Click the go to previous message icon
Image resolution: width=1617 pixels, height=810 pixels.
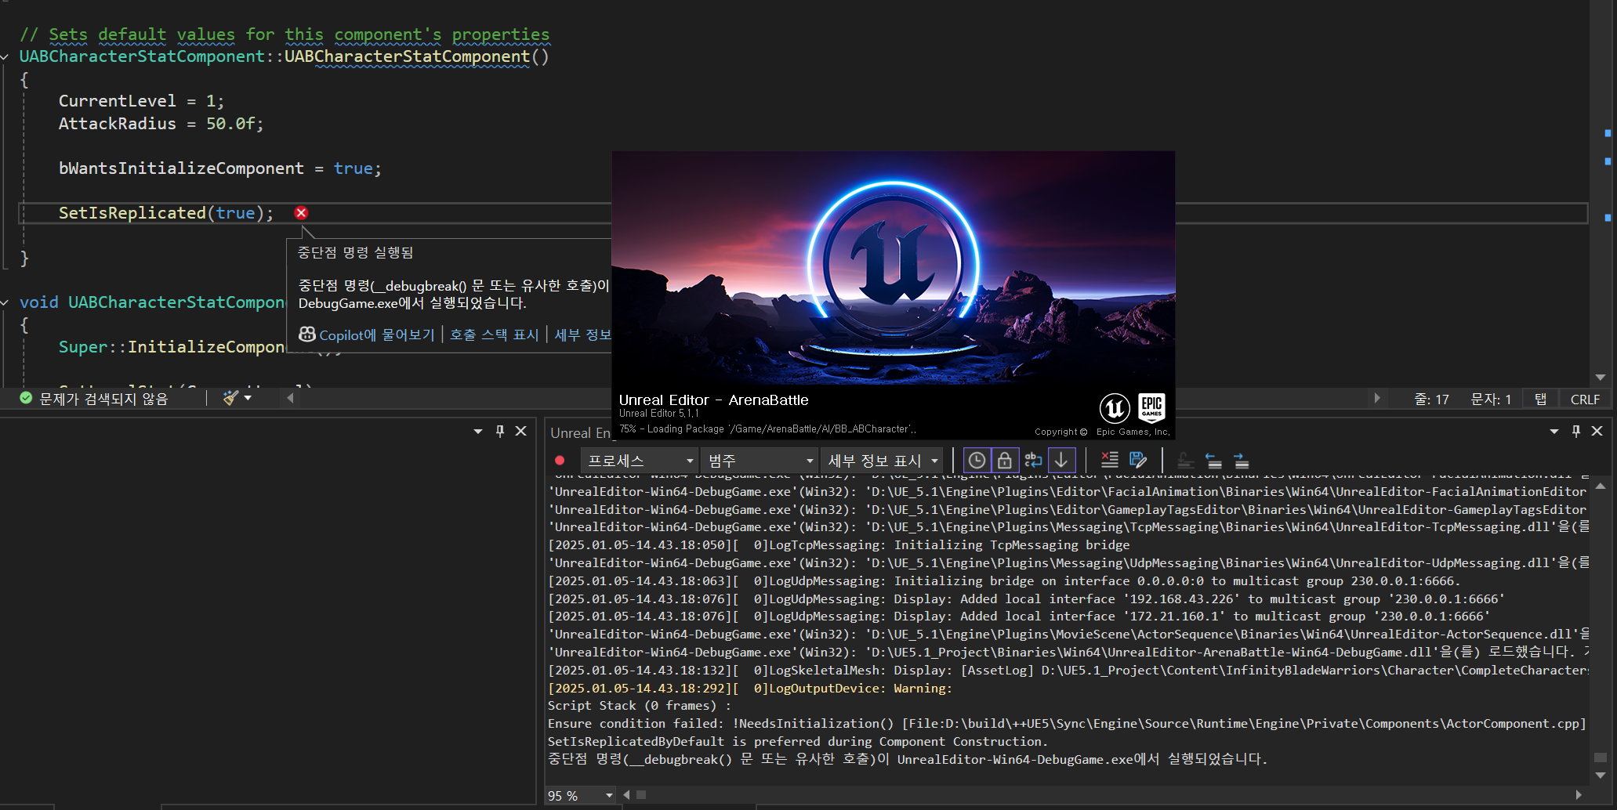[1213, 461]
